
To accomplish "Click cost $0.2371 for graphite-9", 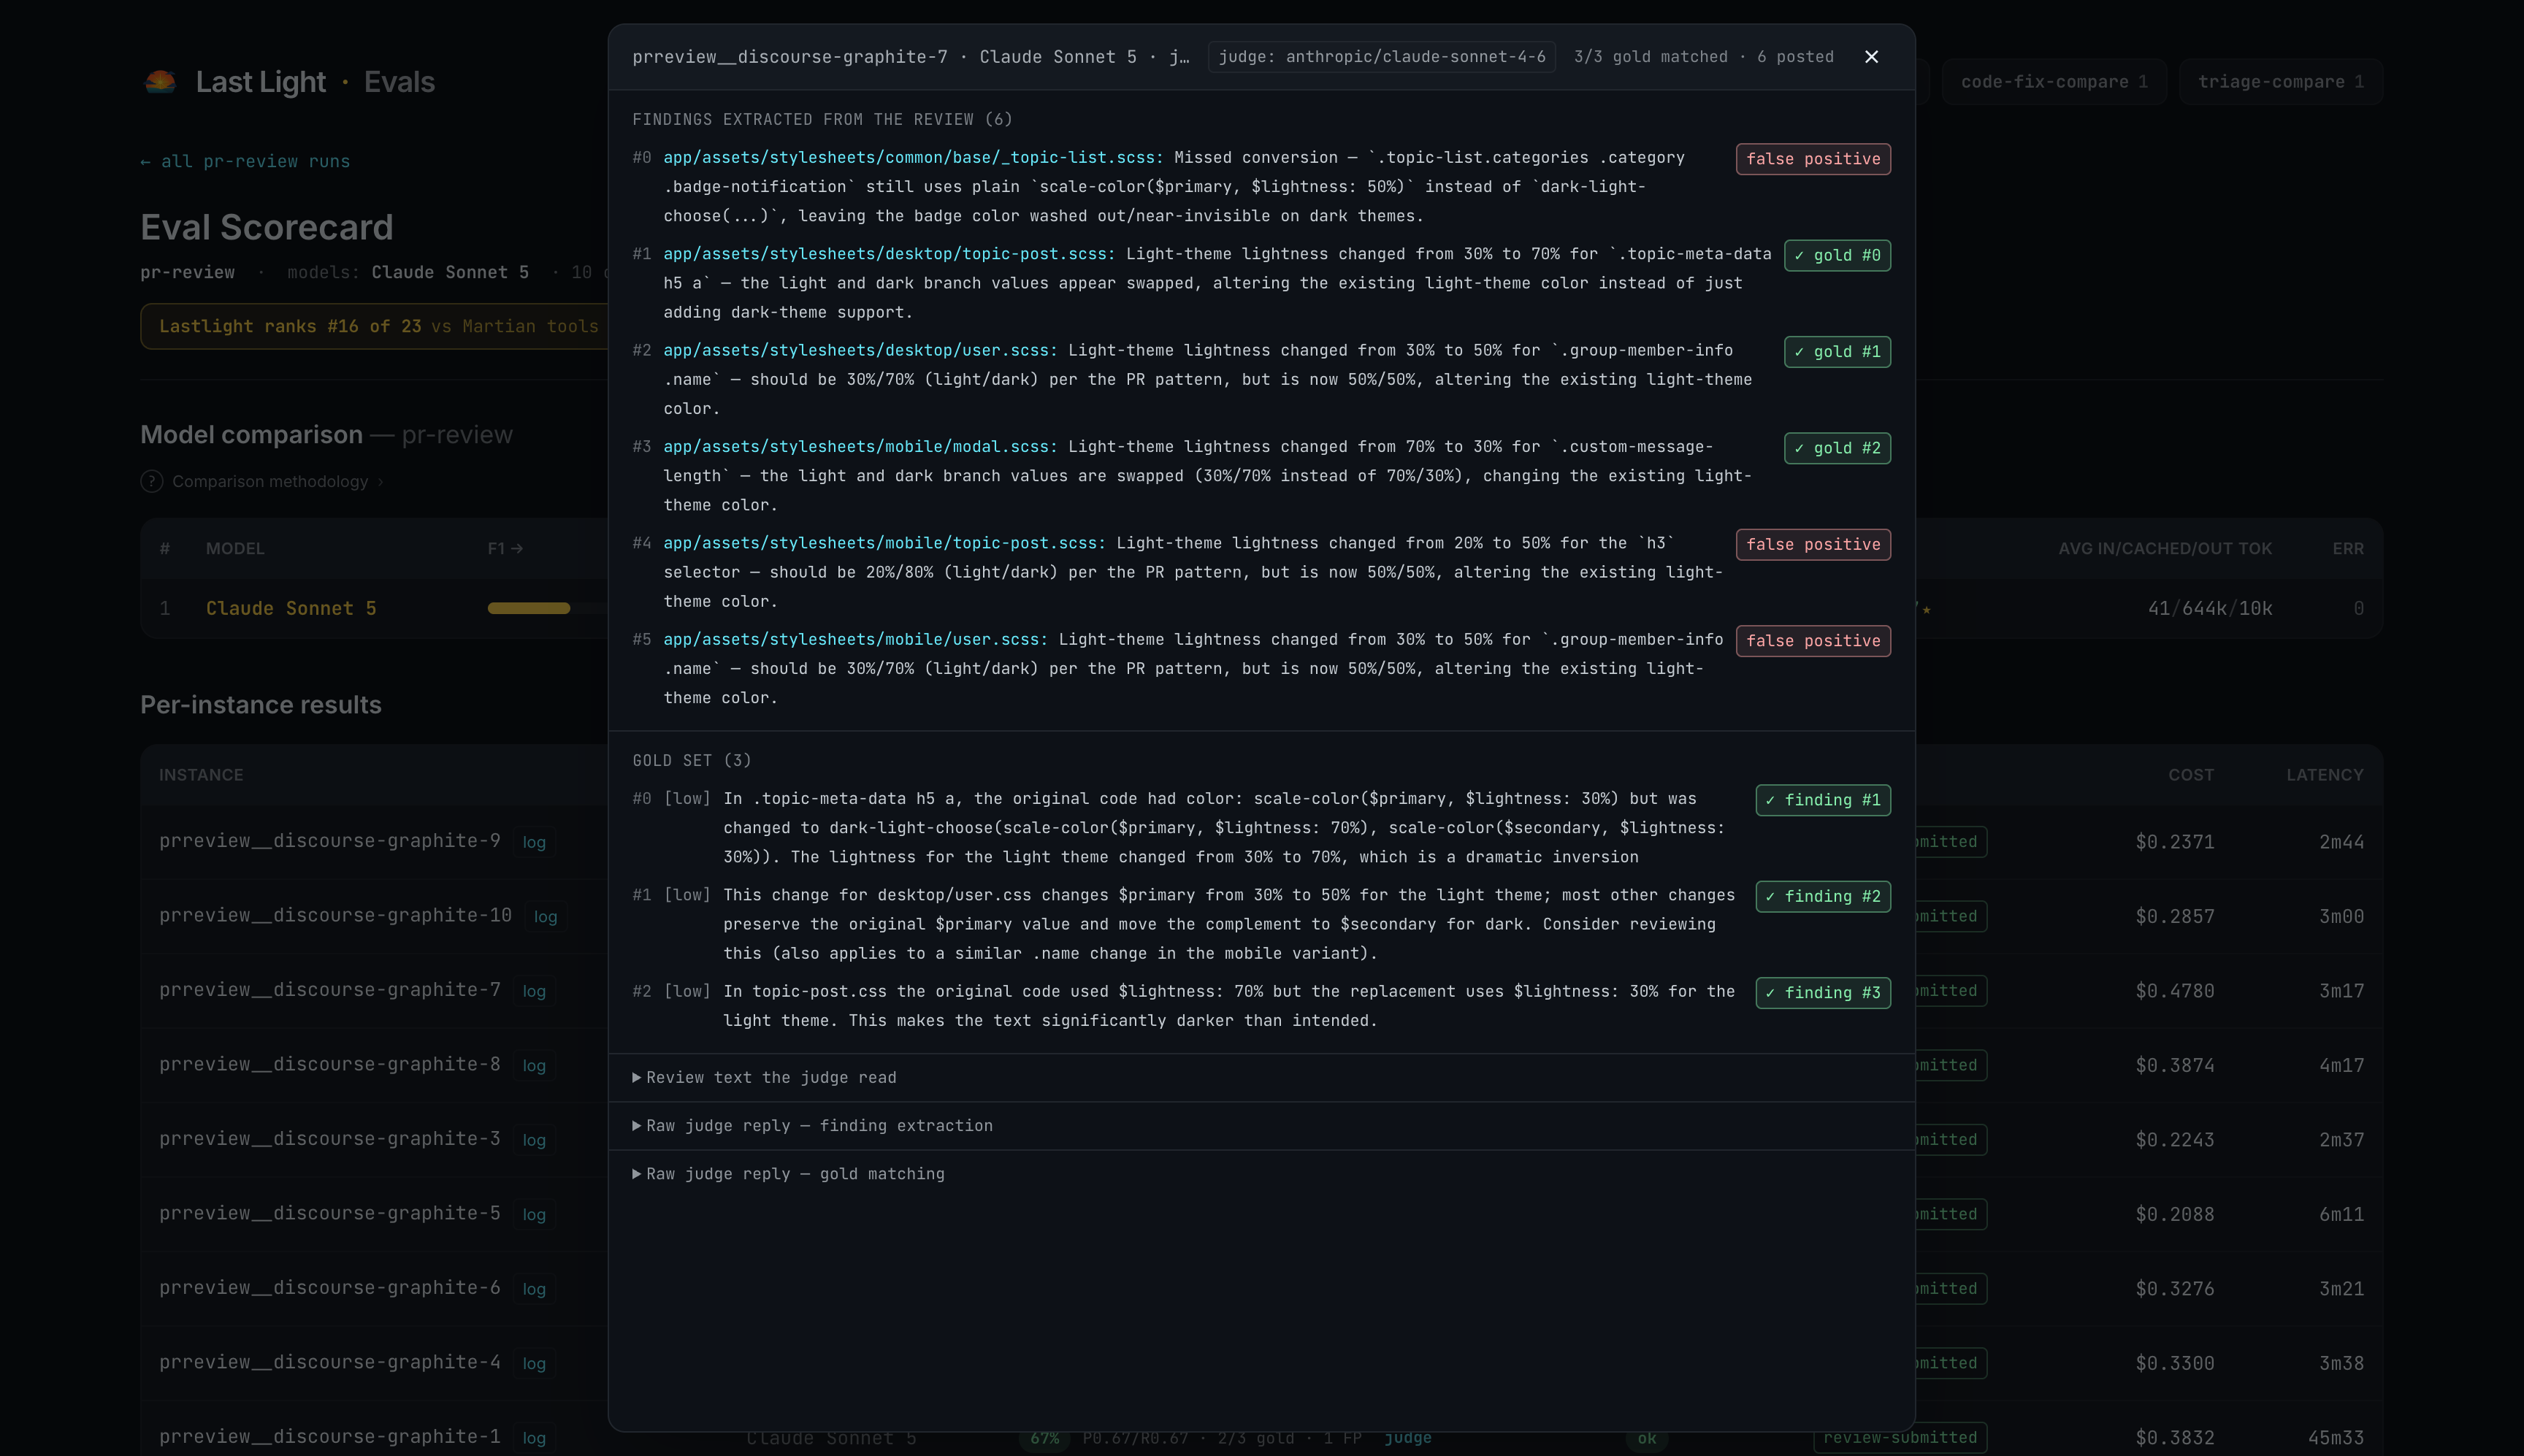I will pyautogui.click(x=2175, y=842).
